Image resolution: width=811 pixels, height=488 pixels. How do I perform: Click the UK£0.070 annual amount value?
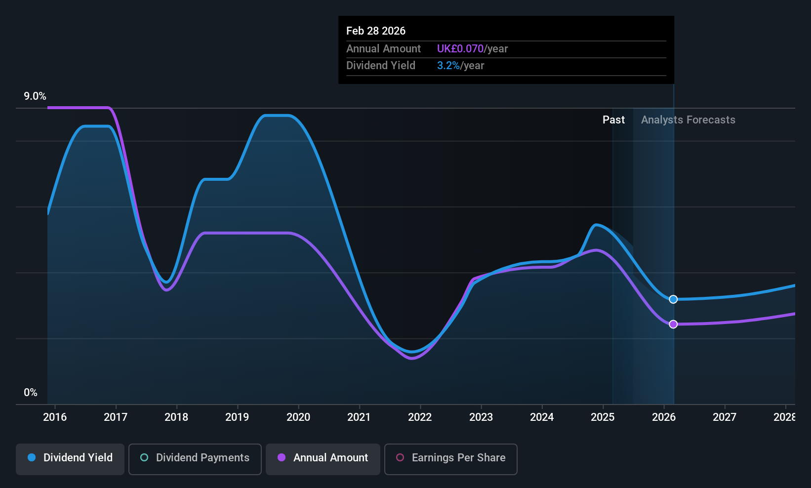tap(460, 49)
